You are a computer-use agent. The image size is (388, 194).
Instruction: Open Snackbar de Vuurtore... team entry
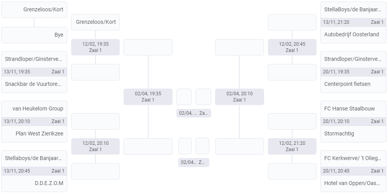coord(34,84)
